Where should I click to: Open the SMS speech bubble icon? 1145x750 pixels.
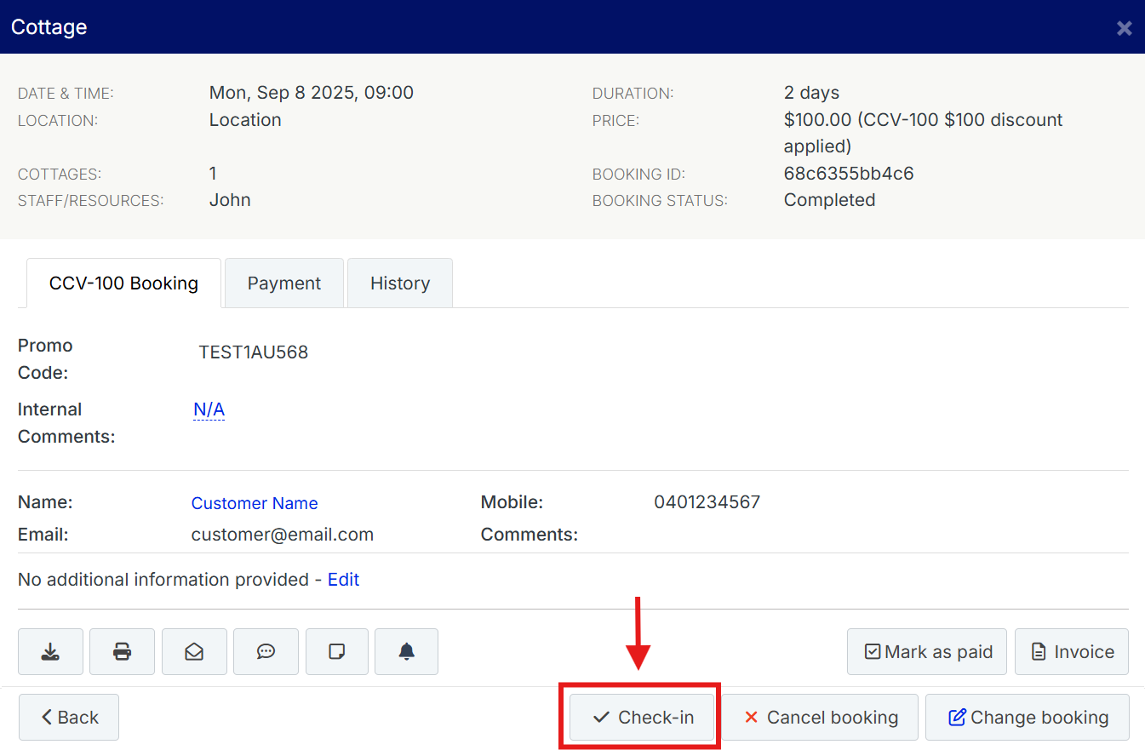point(266,651)
